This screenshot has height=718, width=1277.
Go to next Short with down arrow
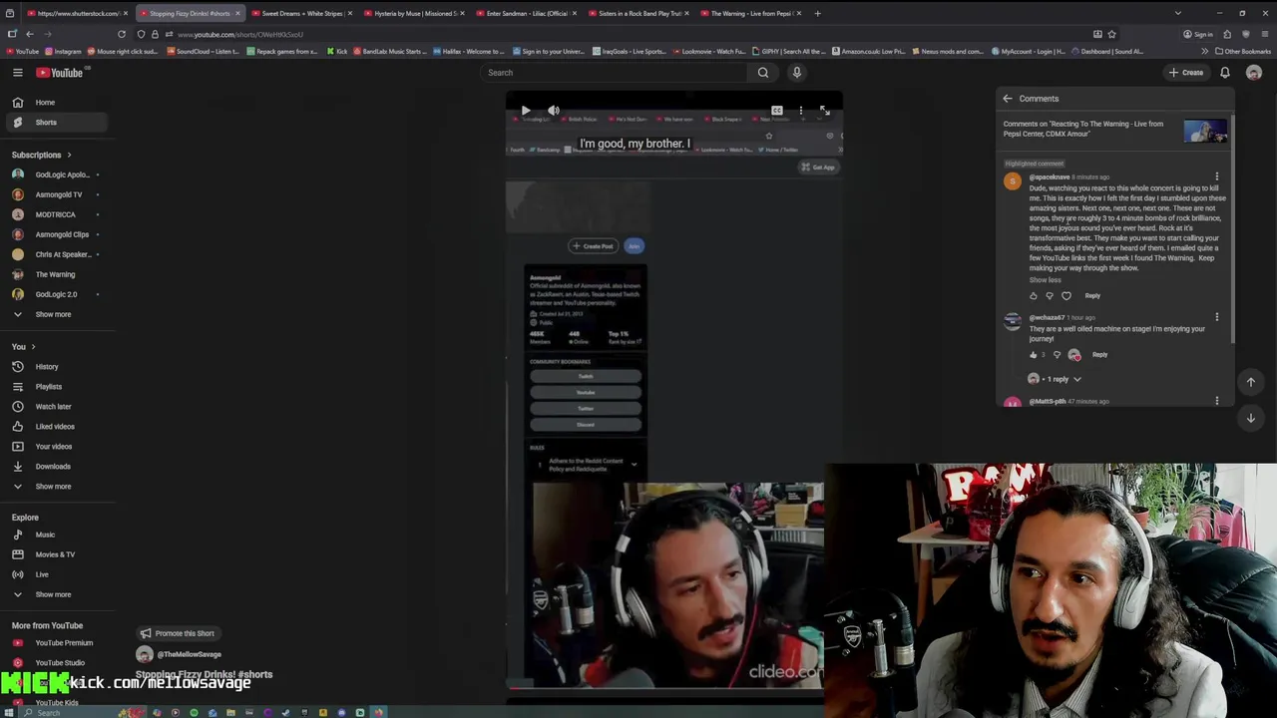coord(1250,418)
